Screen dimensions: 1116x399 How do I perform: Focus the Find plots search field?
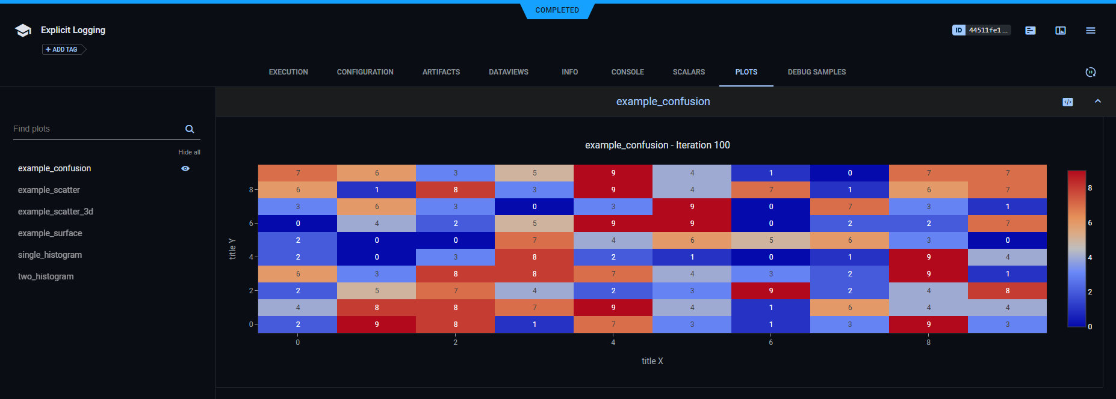pos(96,129)
